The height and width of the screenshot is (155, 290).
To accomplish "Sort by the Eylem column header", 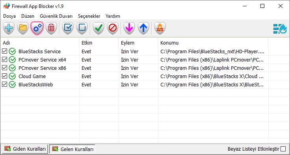I will pos(138,43).
